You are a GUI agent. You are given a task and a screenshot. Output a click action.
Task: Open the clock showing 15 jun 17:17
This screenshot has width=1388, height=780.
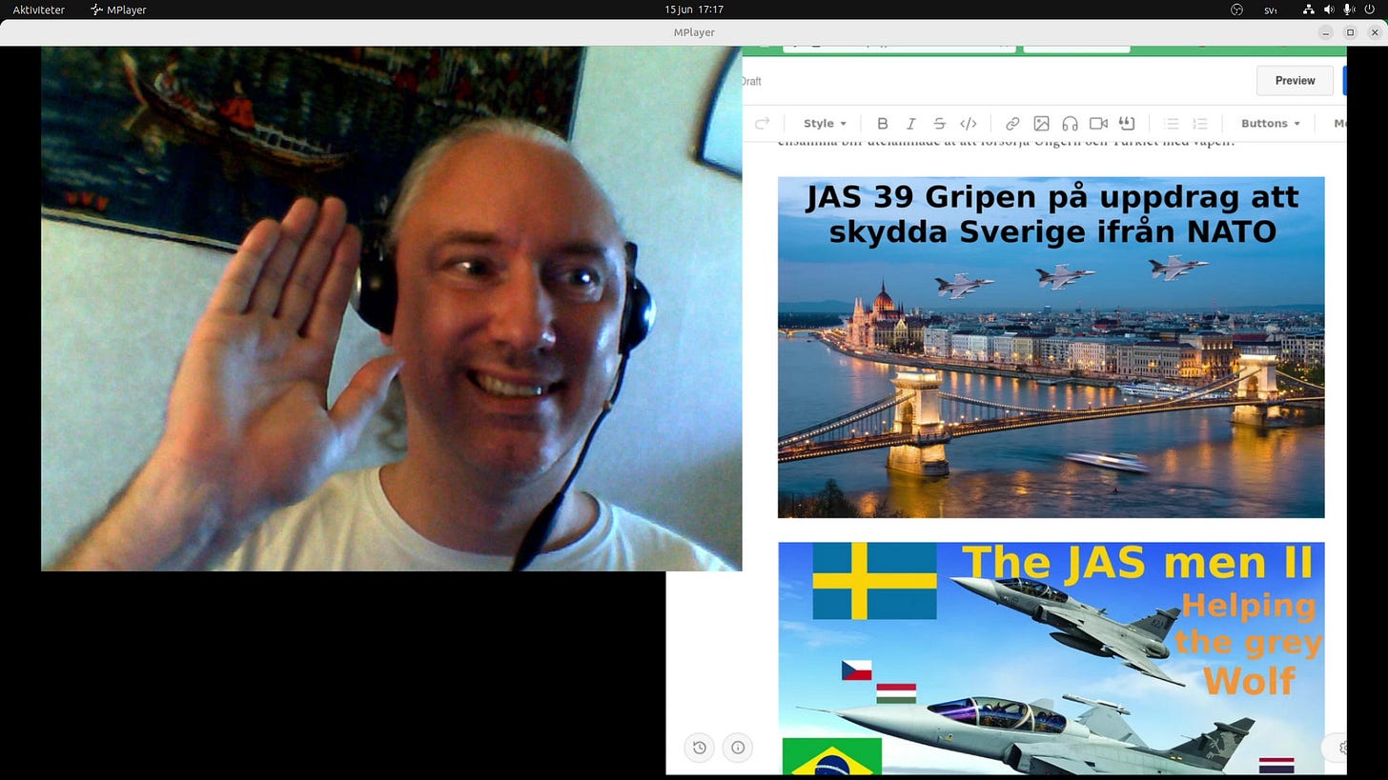[x=694, y=10]
